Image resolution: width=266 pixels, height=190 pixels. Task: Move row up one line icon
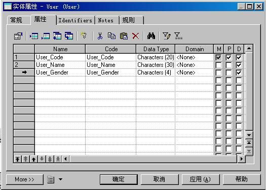[x=33, y=159]
